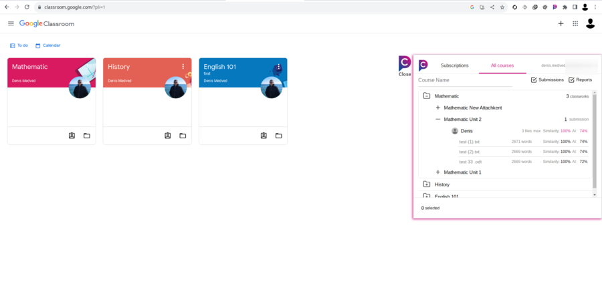Go back using the browser back arrow

click(x=7, y=7)
